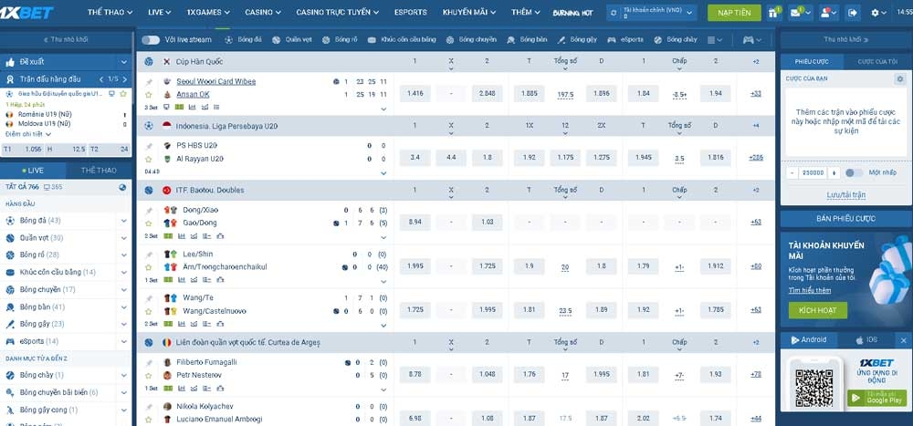Close the mobile app banner with X
913x426 pixels.
(904, 340)
